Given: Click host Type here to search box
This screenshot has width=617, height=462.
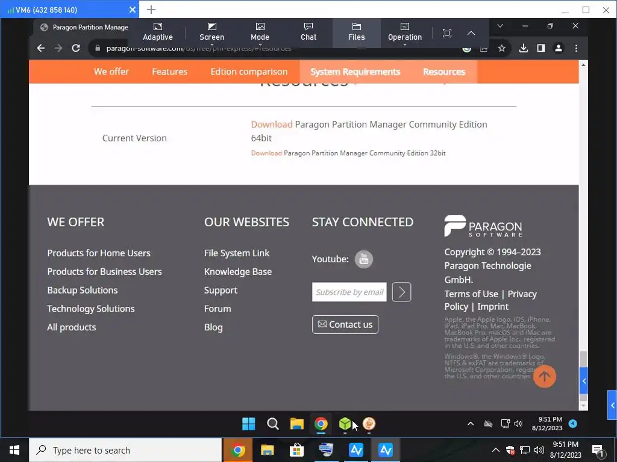Looking at the screenshot, I should point(125,450).
